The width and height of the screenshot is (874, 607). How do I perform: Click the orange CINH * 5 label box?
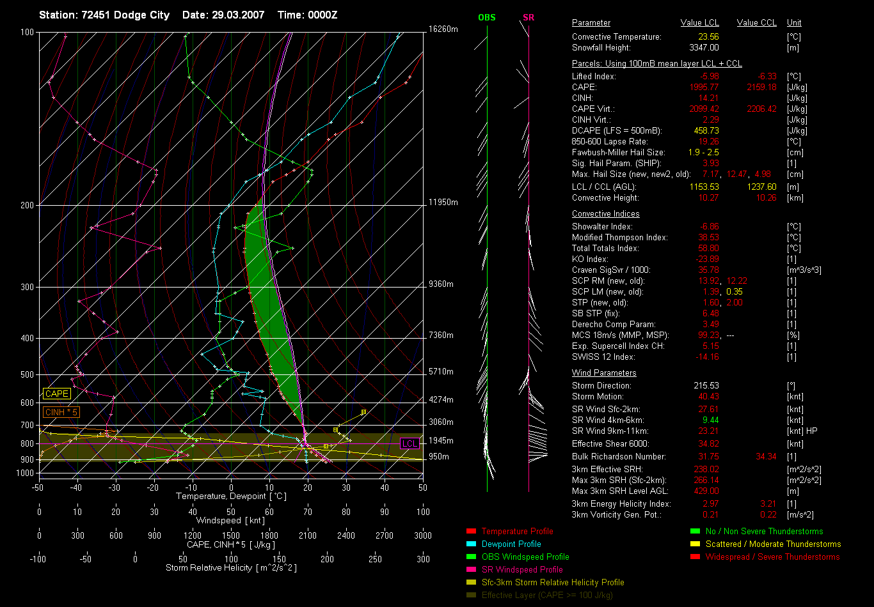point(61,412)
